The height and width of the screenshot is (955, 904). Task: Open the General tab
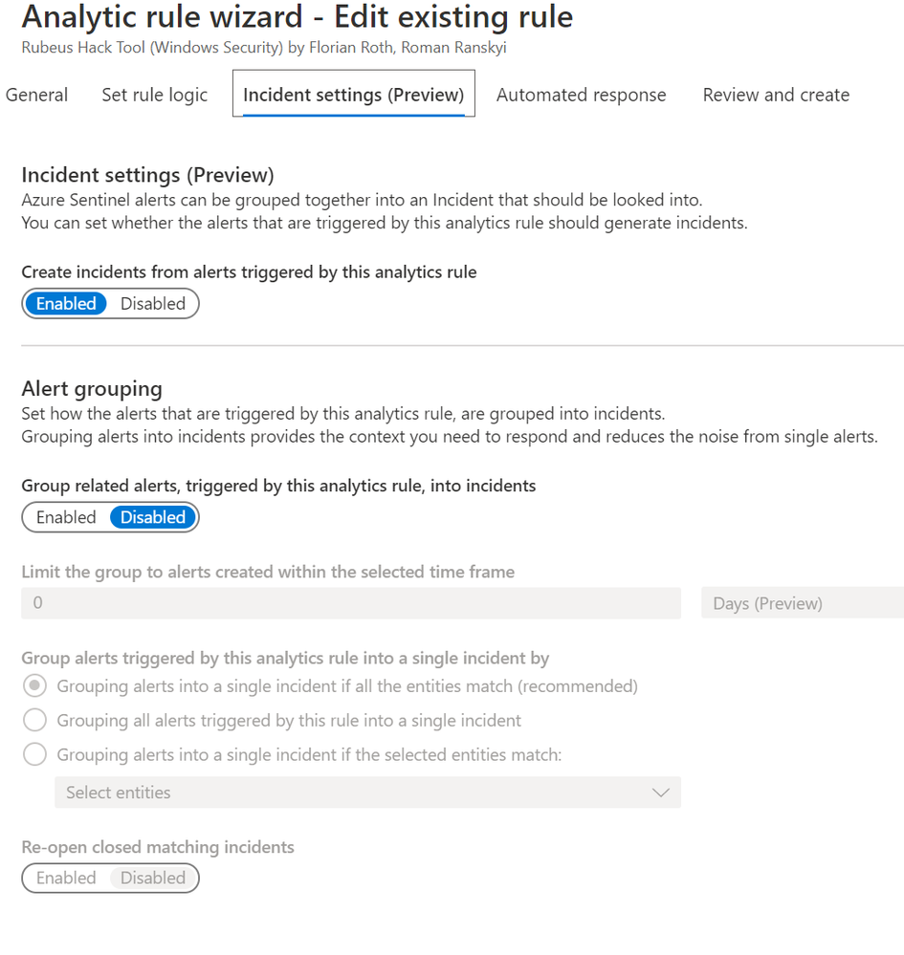[36, 95]
